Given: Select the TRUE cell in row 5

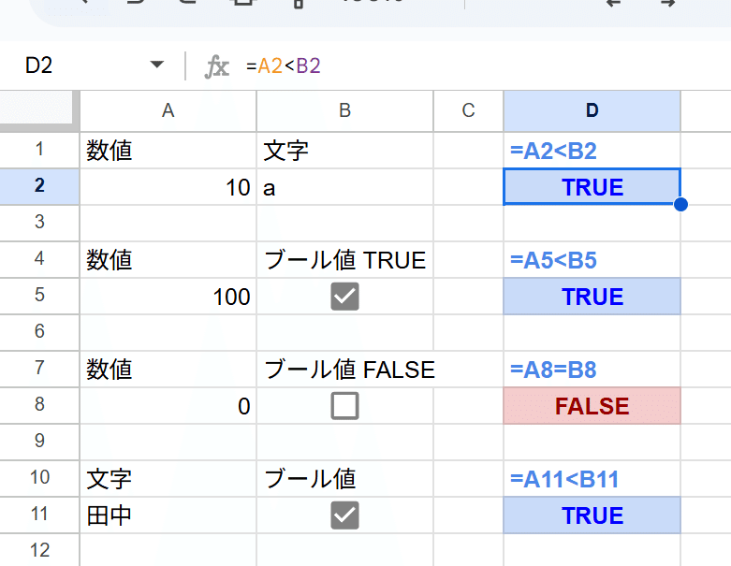Looking at the screenshot, I should [x=592, y=297].
